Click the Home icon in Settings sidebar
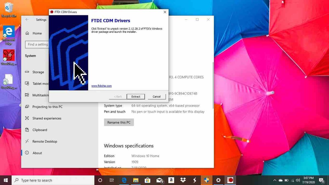The height and width of the screenshot is (185, 329). [x=27, y=33]
